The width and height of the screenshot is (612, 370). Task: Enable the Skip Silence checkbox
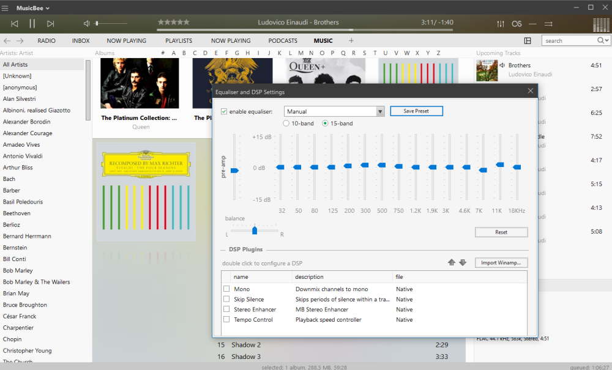[226, 299]
